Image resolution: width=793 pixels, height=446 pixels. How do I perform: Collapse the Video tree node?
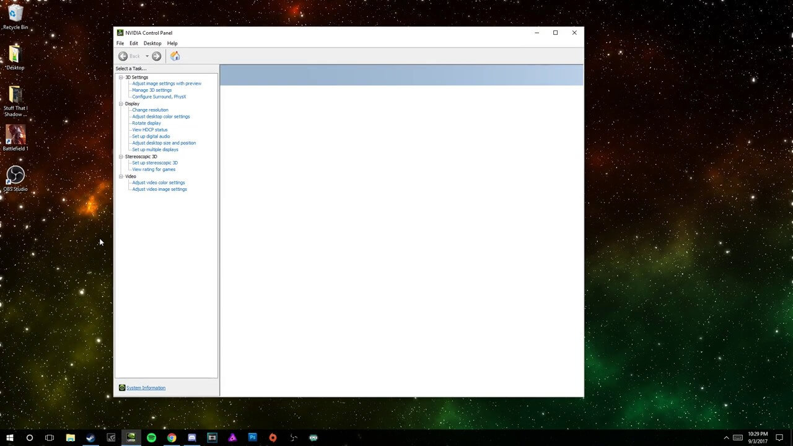click(121, 177)
